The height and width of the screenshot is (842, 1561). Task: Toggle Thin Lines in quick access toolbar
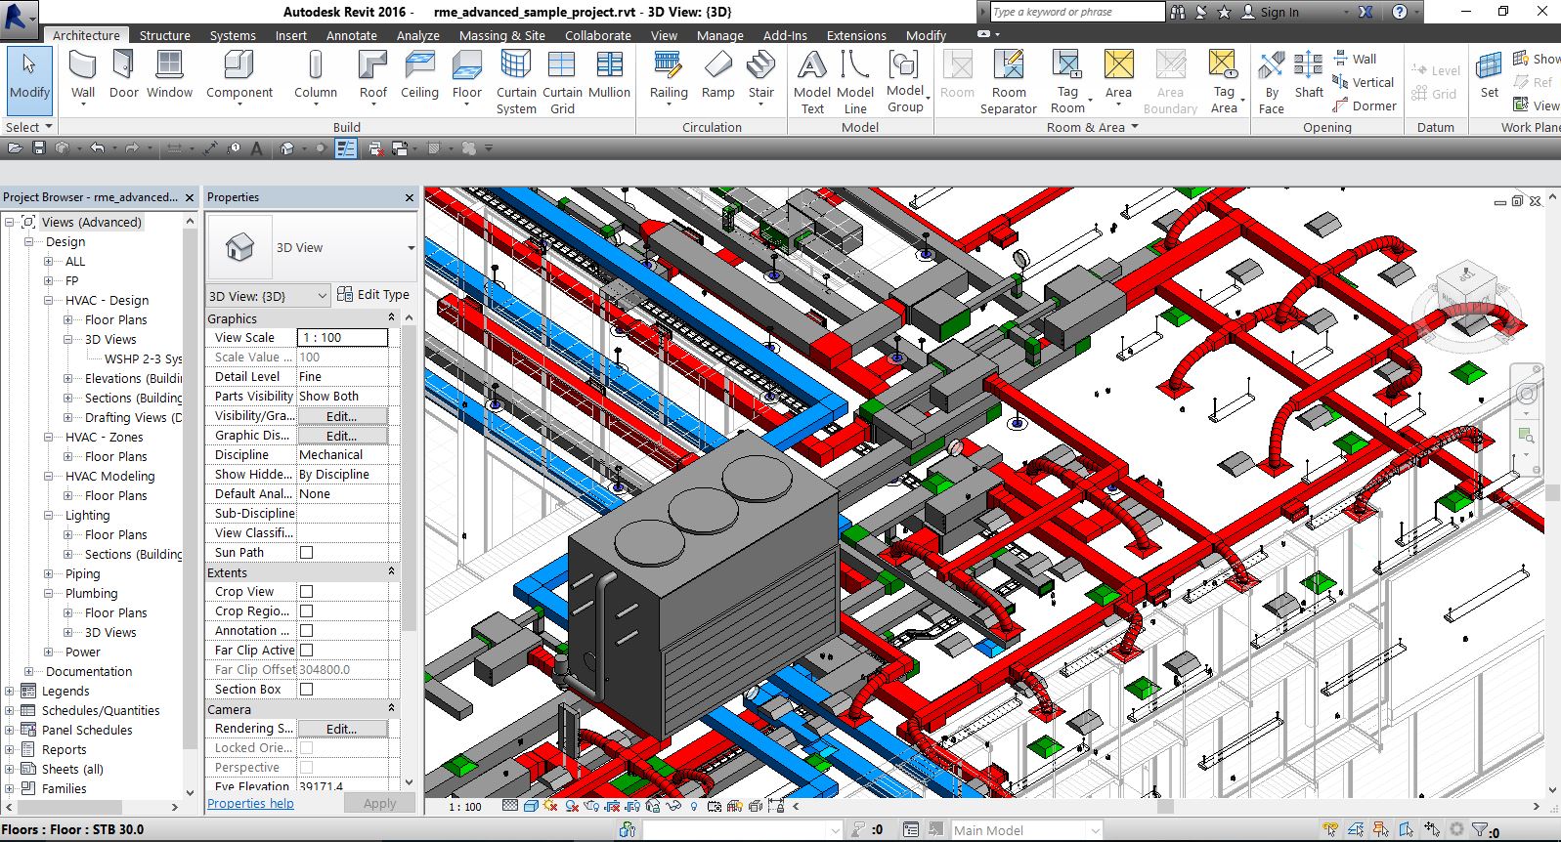346,147
